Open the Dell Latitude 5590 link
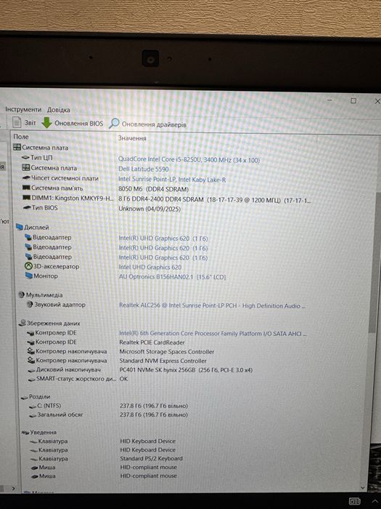Image resolution: width=381 pixels, height=509 pixels. (x=144, y=169)
